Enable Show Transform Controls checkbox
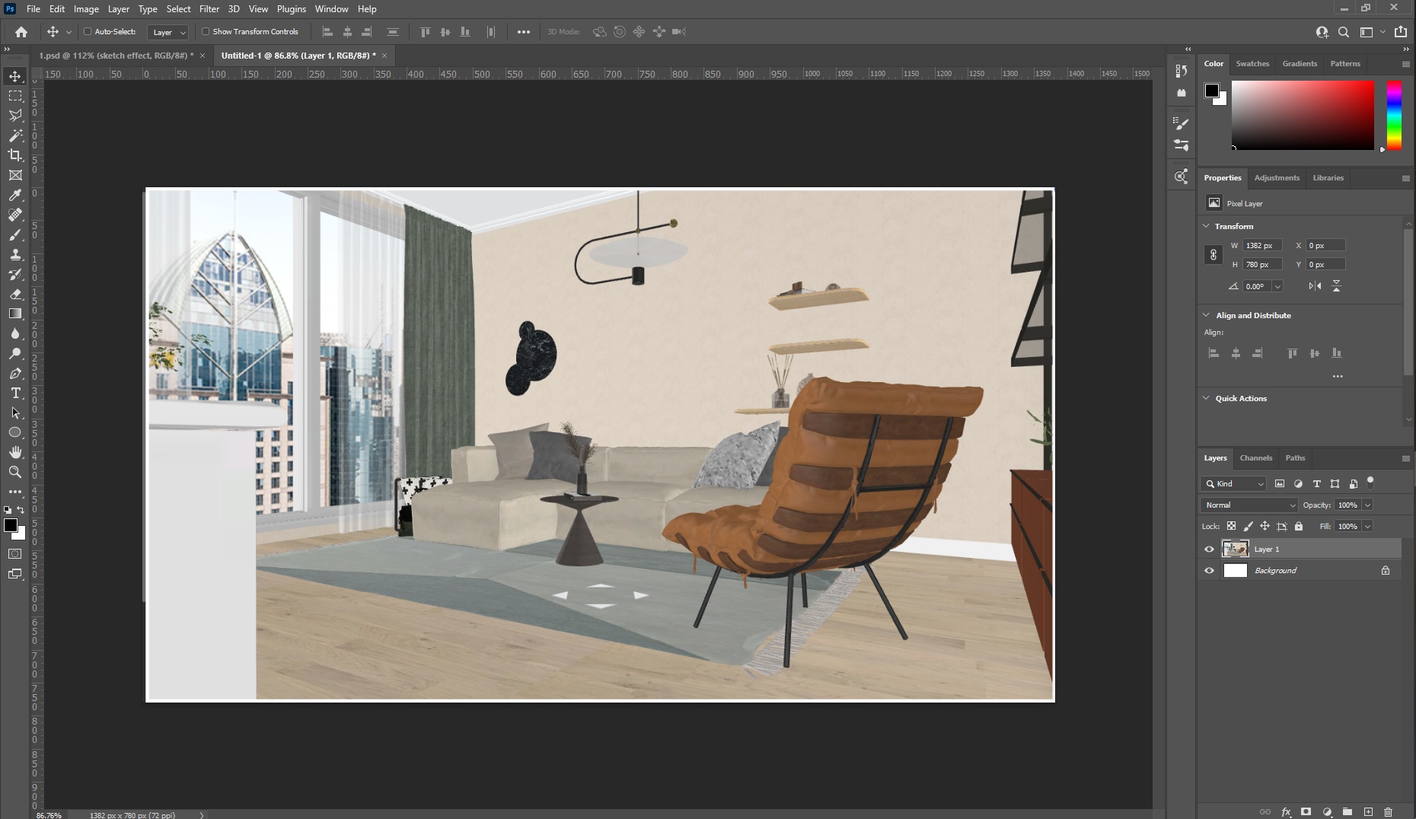Screen dimensions: 1416x819 tap(206, 32)
